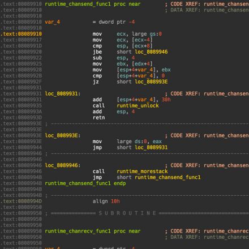Click the runtime_unlock call target
Screen dimensions: 249x249
(138, 106)
